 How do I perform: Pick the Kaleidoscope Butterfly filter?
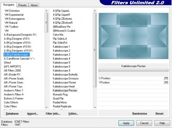65,75
